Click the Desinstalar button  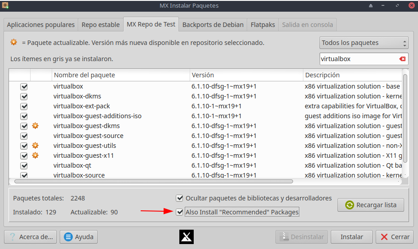coord(302,237)
